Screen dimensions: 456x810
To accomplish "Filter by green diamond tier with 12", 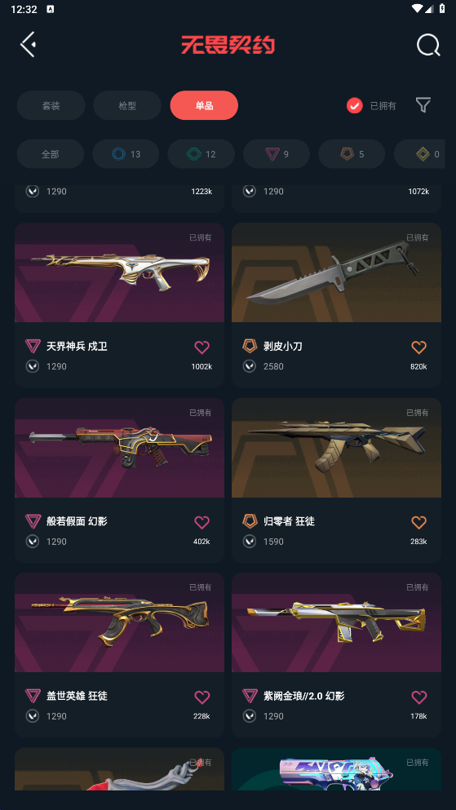I will pyautogui.click(x=201, y=154).
